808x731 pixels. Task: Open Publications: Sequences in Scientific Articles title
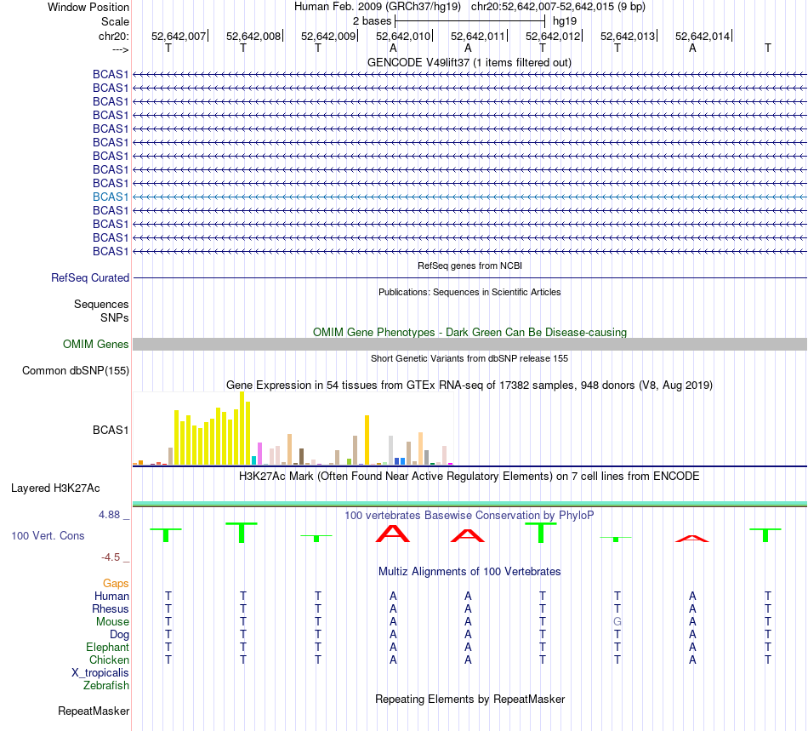pos(469,292)
